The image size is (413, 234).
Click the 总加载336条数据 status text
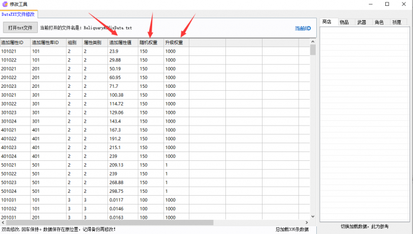292,229
